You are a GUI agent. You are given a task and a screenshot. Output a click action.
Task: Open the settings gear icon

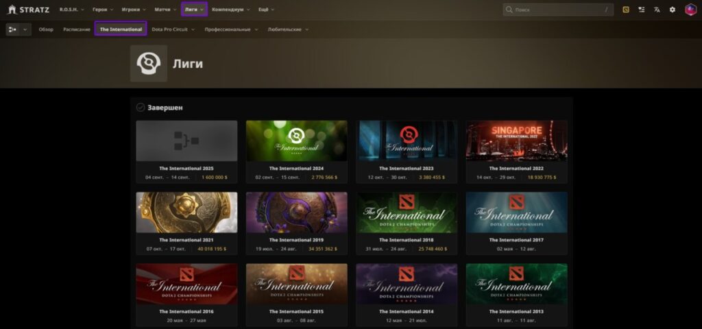672,10
